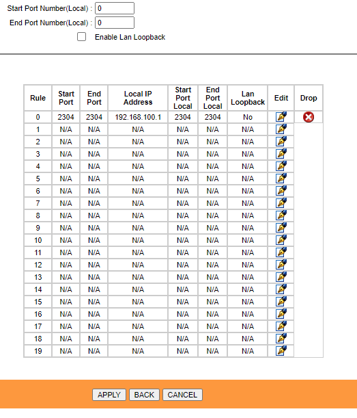Click the rule 13 edit icon
The height and width of the screenshot is (418, 357).
[x=281, y=276]
